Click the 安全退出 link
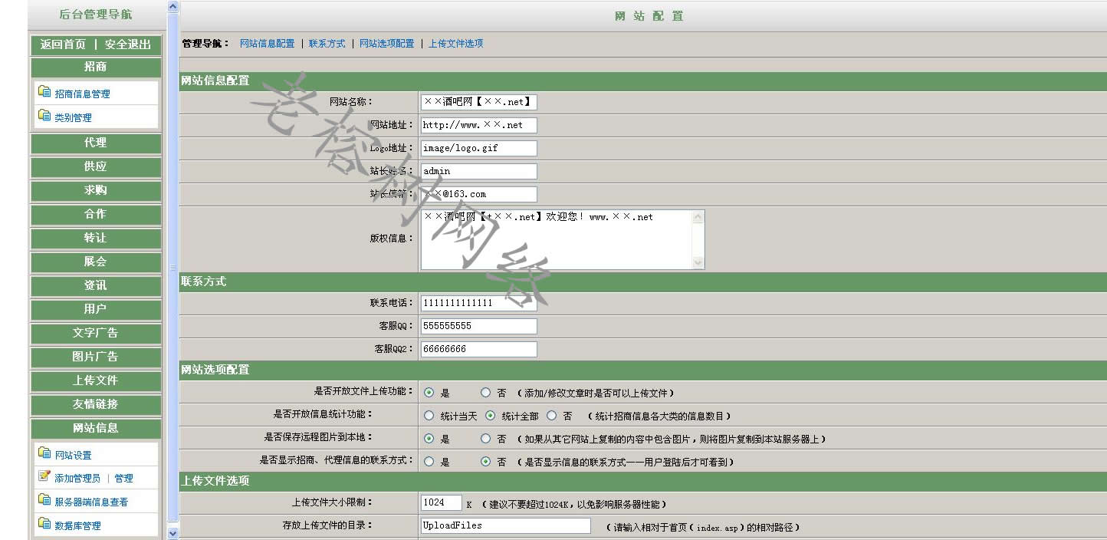 click(x=128, y=44)
